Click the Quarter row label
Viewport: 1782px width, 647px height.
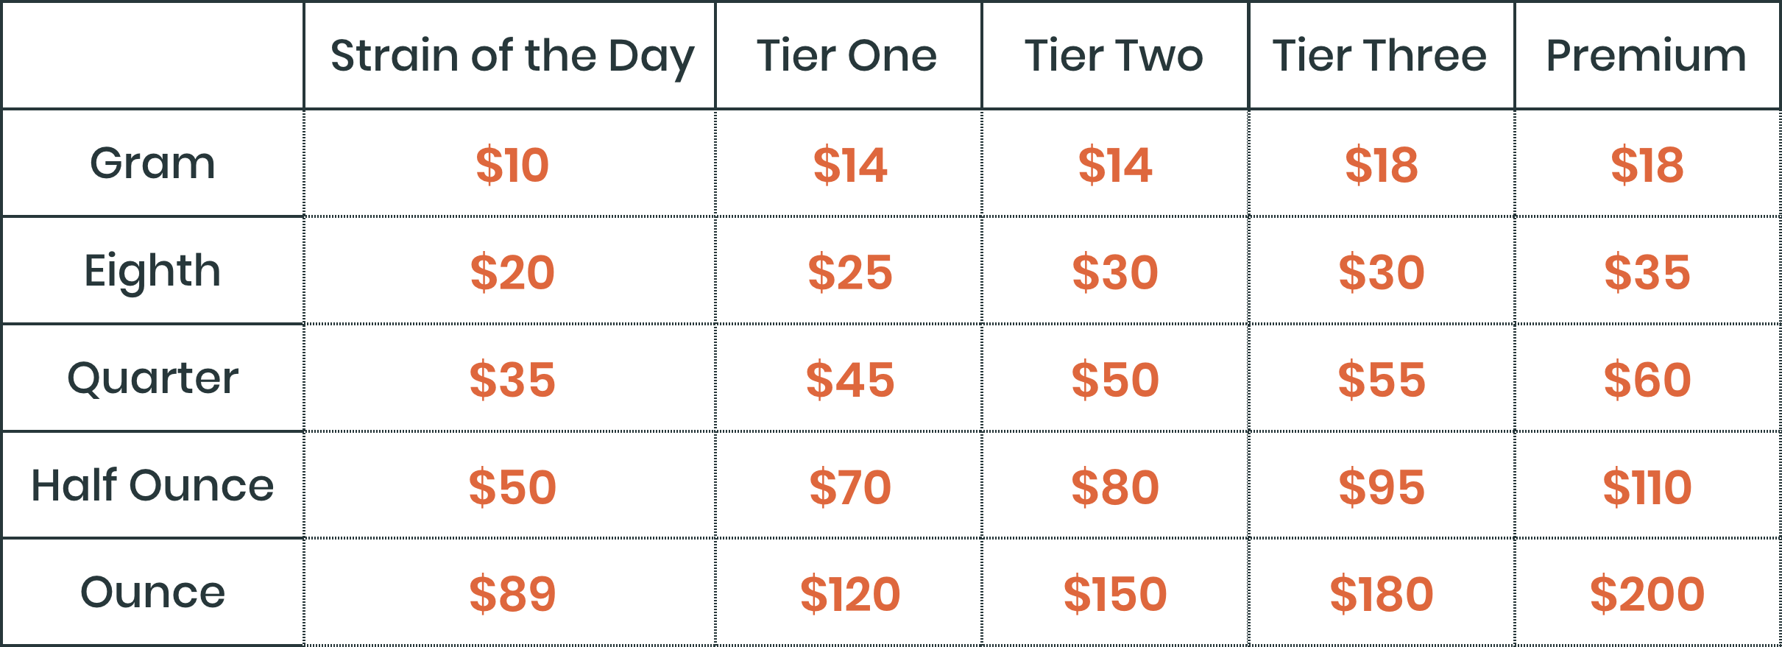tap(152, 378)
